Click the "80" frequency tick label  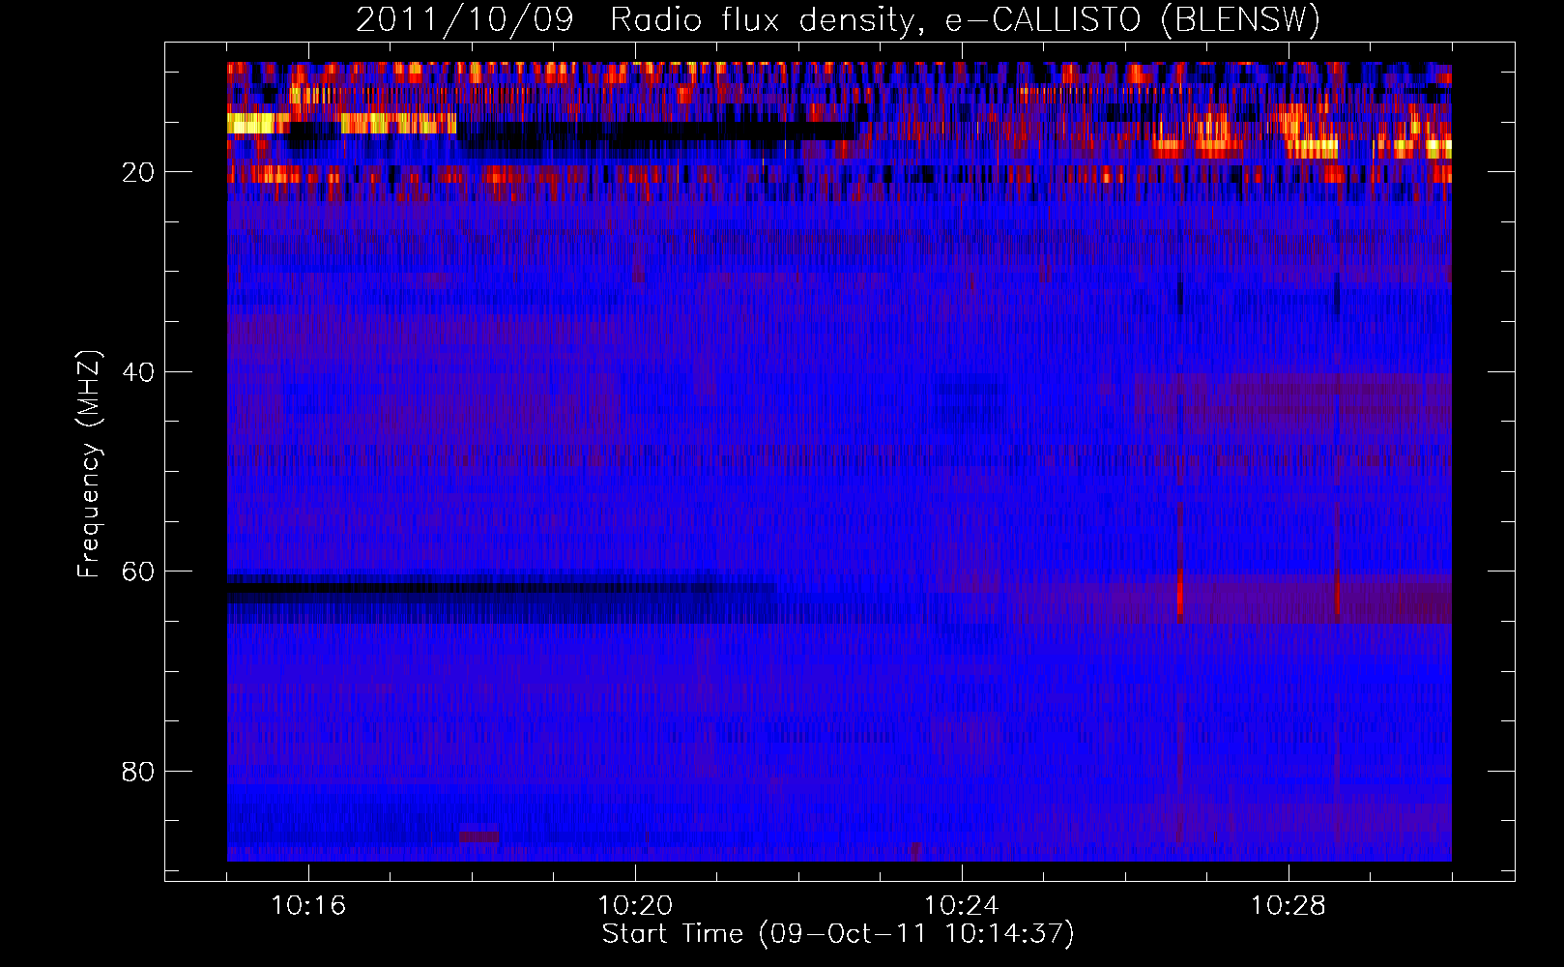tap(138, 772)
